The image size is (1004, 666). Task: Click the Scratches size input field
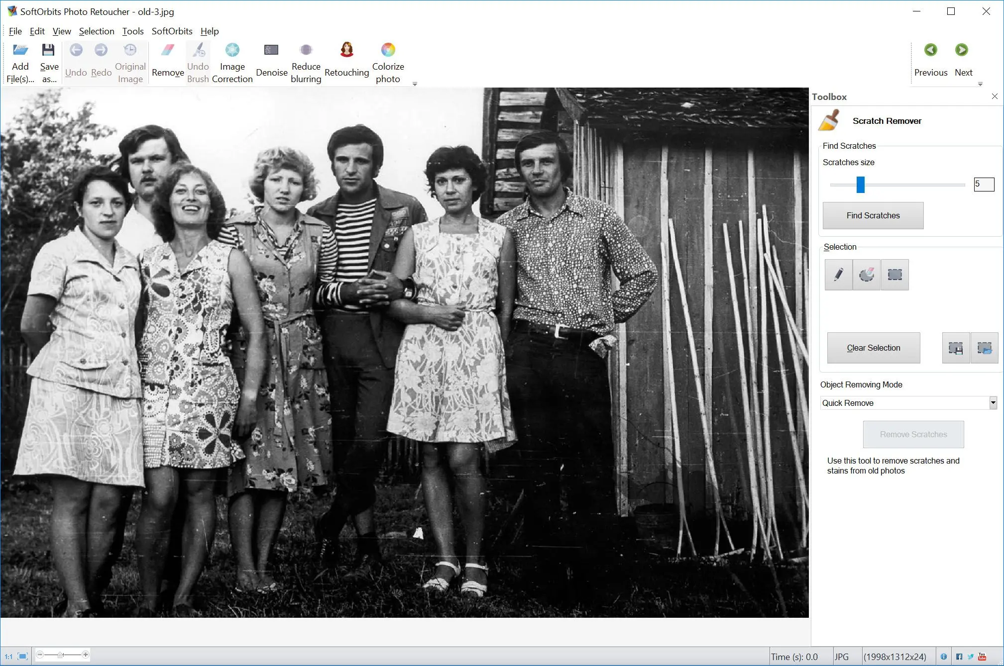tap(983, 184)
